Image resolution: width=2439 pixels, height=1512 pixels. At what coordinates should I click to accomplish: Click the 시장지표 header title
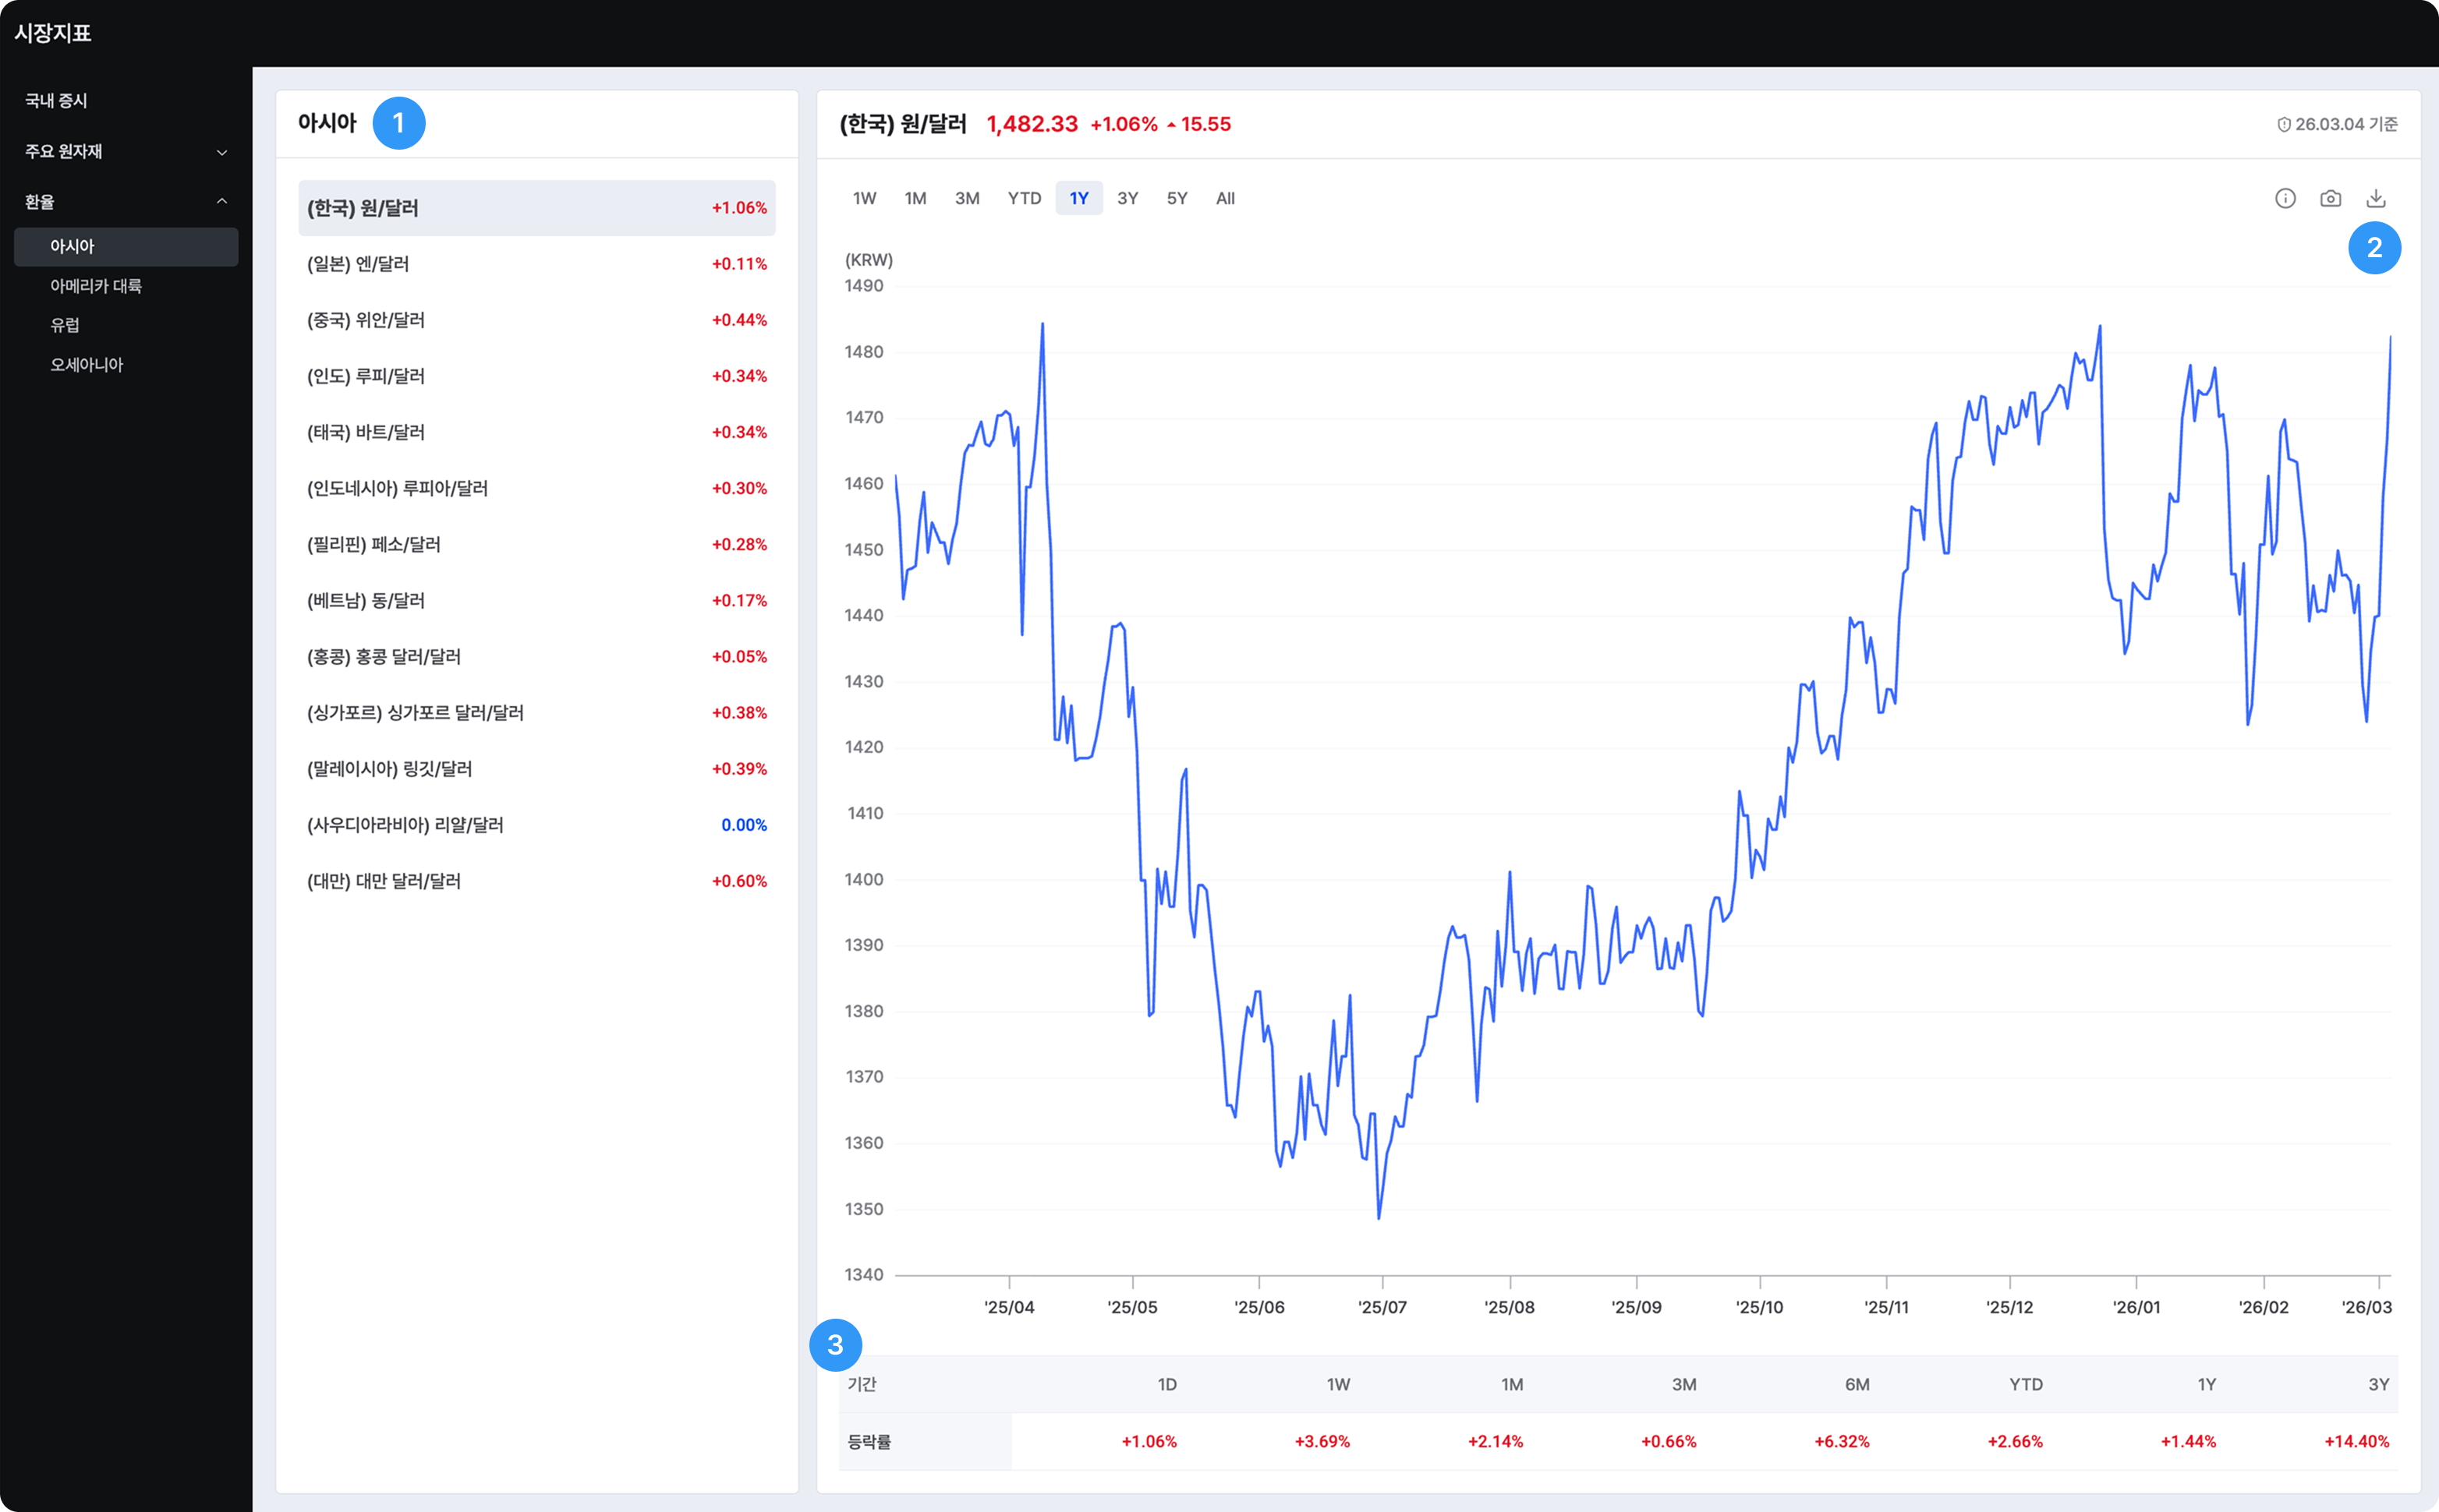[53, 33]
